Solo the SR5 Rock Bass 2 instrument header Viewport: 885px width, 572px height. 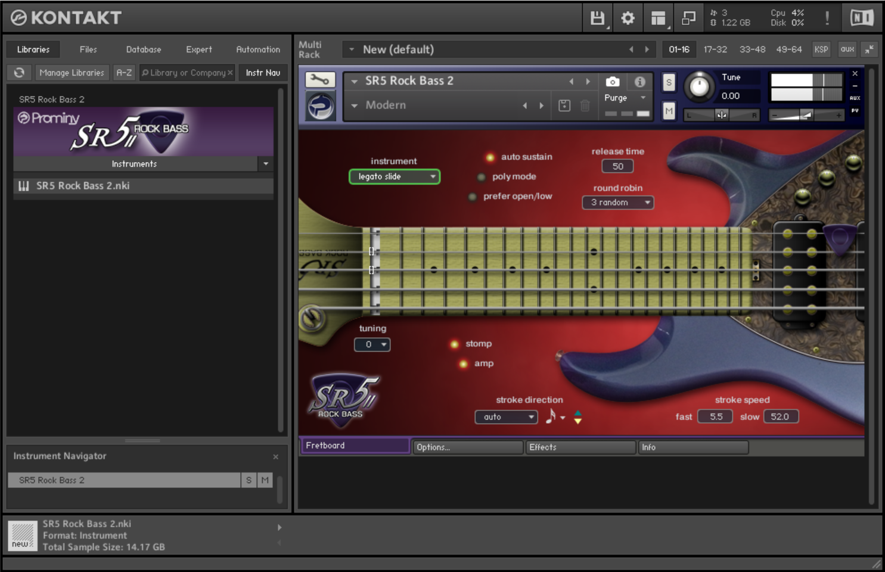click(x=669, y=83)
